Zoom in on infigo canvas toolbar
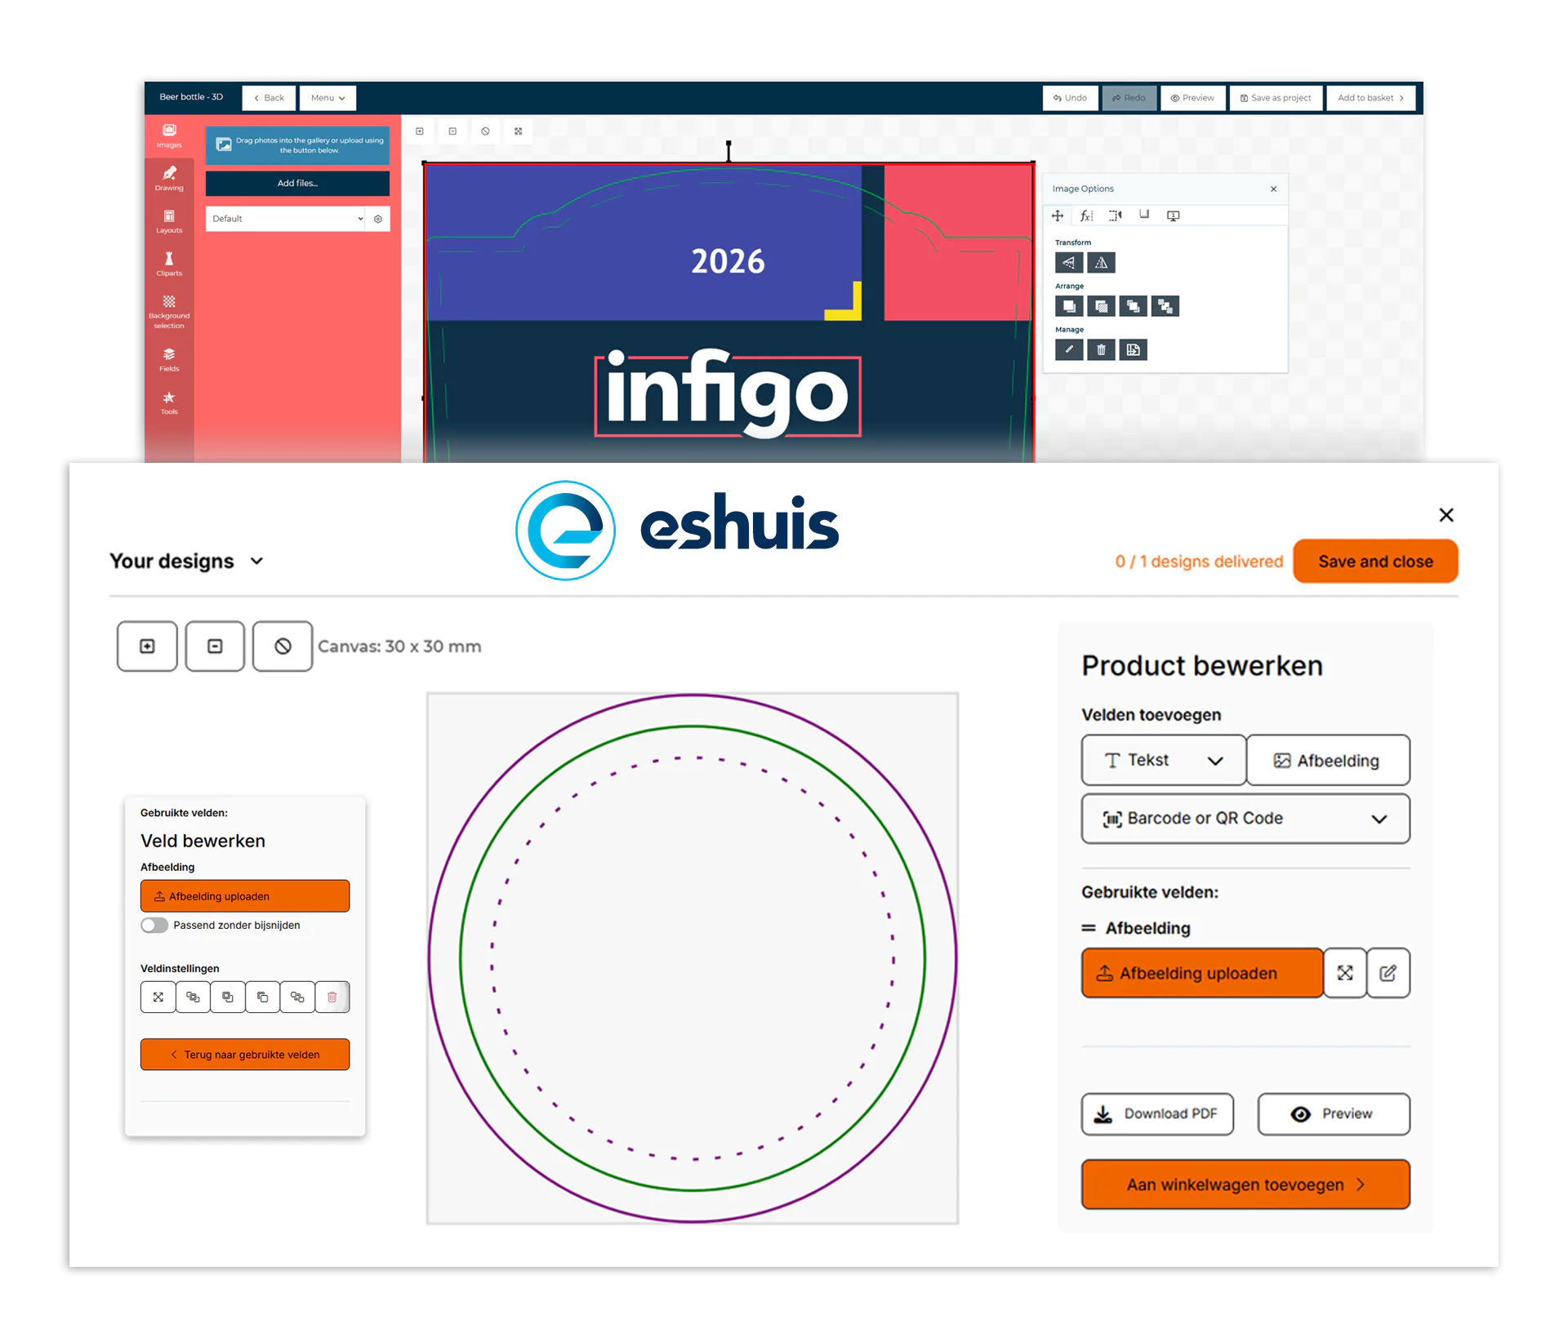 pos(420,131)
